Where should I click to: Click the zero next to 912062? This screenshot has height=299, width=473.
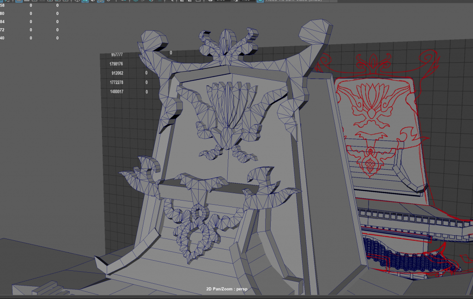pyautogui.click(x=146, y=73)
